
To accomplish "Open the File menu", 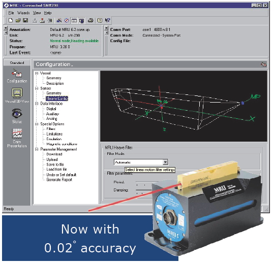I will [11, 13].
